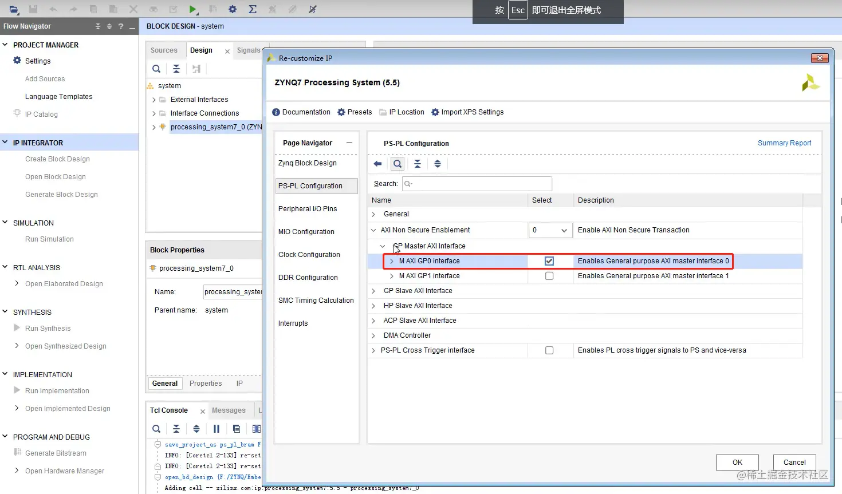Expand the M AXI GP0 interface row
Screen dimensions: 842x494
[x=392, y=261]
